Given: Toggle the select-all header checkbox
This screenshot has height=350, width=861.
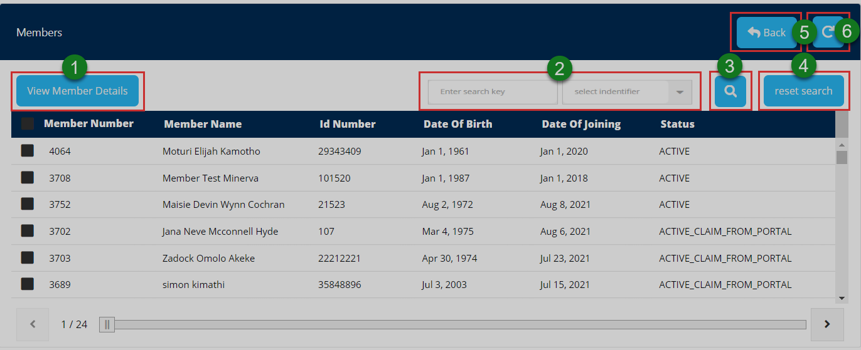Looking at the screenshot, I should point(28,124).
